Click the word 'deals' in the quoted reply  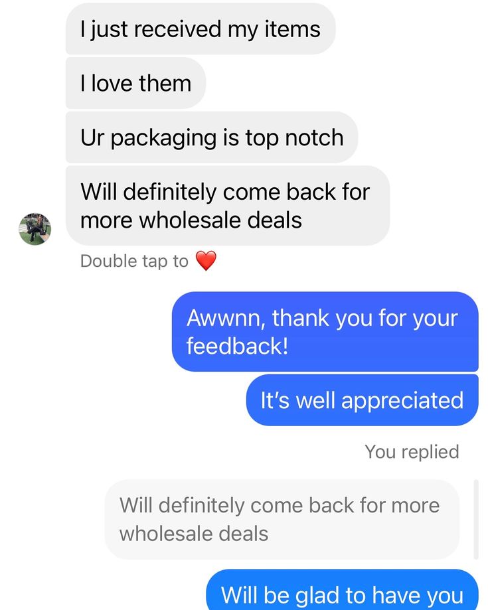(243, 534)
